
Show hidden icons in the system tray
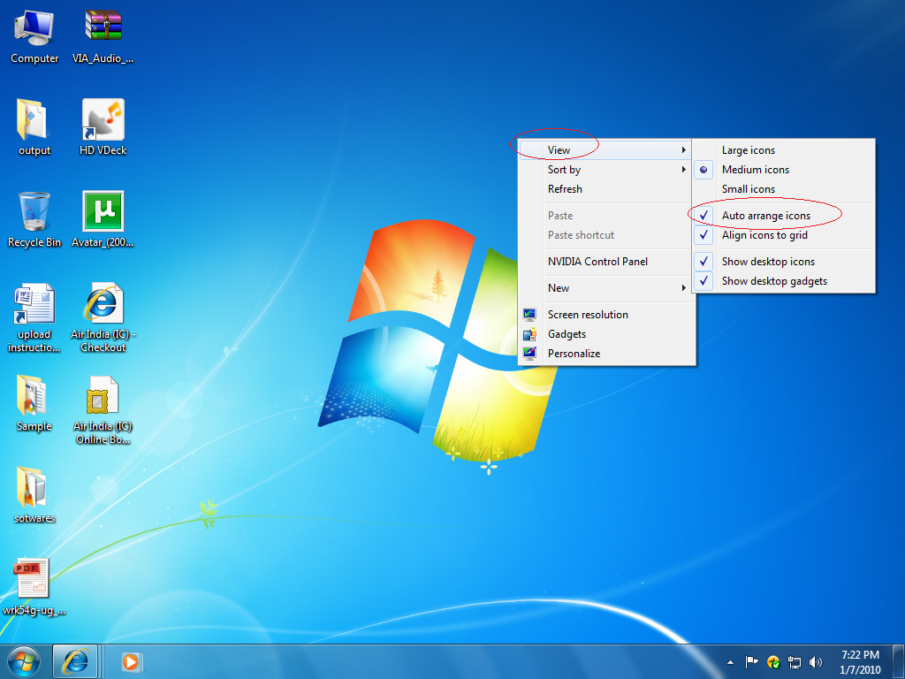(729, 660)
